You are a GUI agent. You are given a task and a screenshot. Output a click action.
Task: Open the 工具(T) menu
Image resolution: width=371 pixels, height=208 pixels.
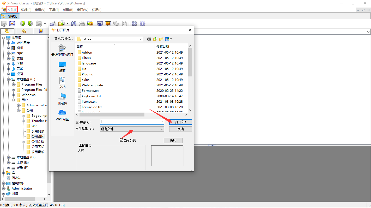pyautogui.click(x=54, y=10)
